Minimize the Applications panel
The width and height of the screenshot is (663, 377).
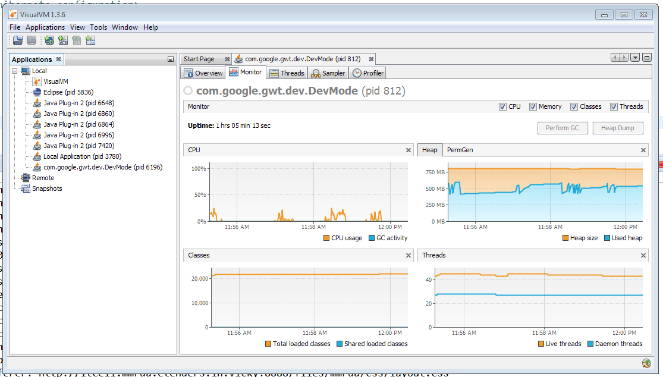click(171, 59)
